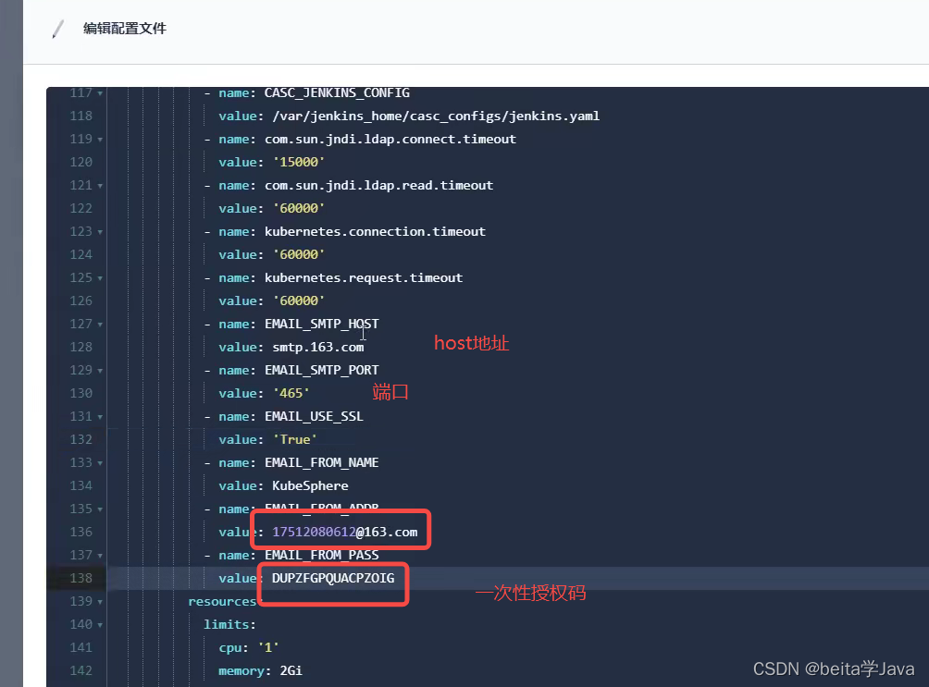Click the cpu '1' value

268,647
